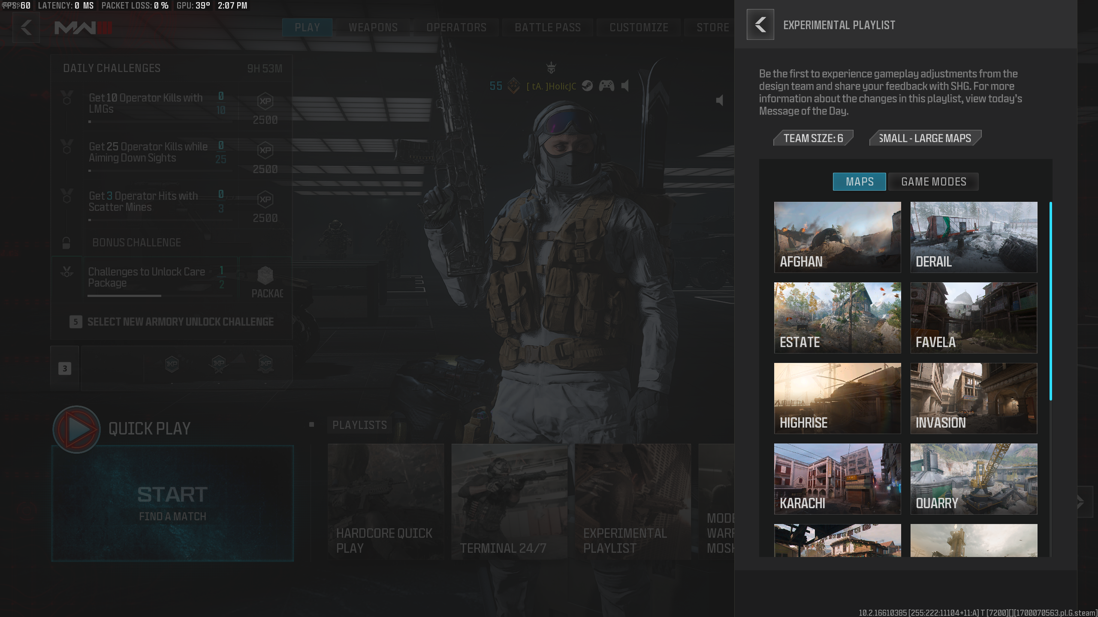Go back from Experimental Playlist panel

tap(760, 24)
